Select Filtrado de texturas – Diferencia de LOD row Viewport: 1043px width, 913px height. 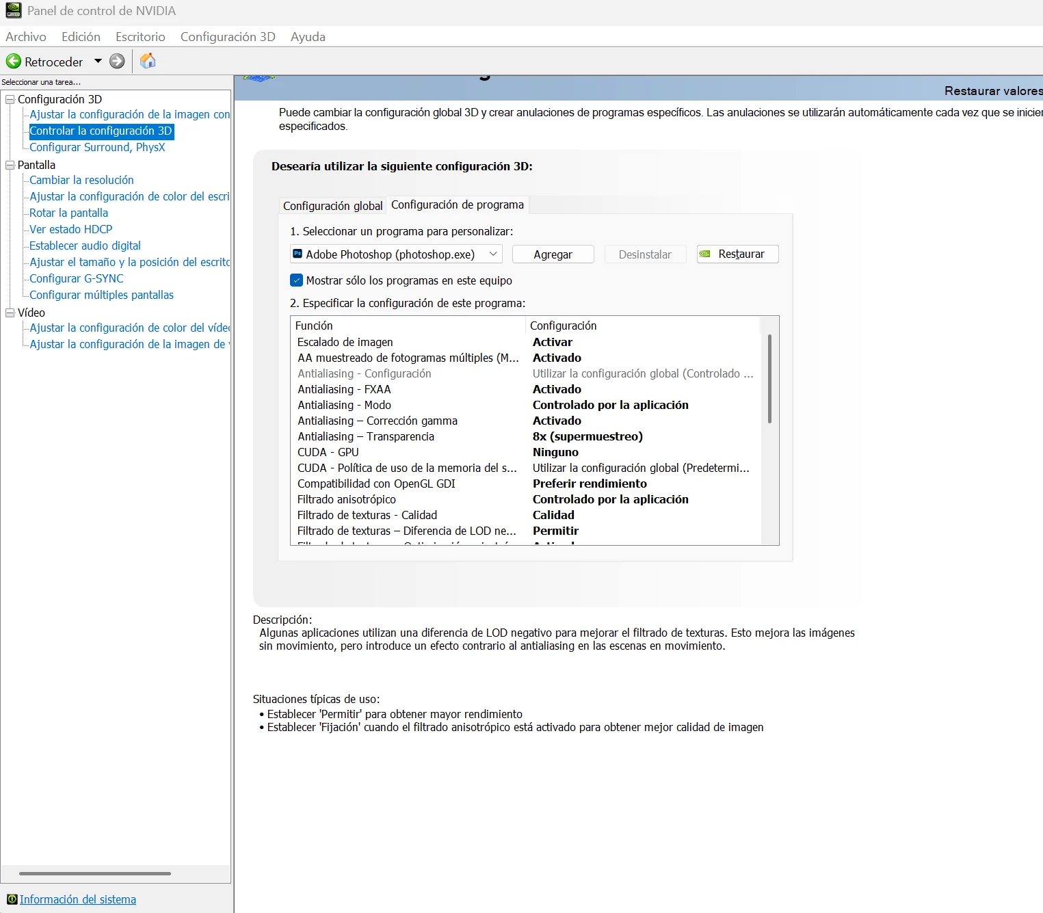525,531
